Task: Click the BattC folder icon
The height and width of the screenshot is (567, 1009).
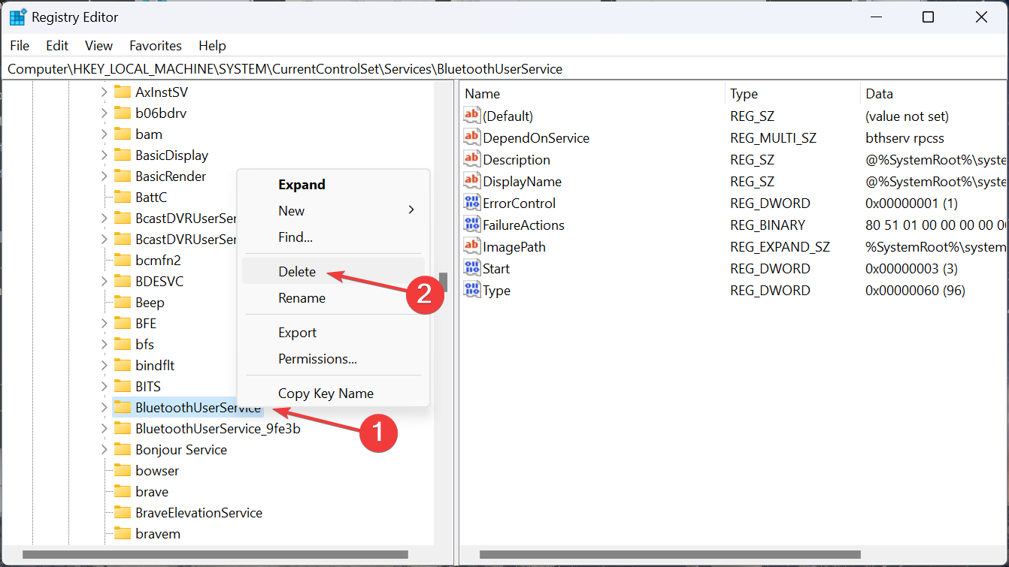Action: pyautogui.click(x=123, y=198)
